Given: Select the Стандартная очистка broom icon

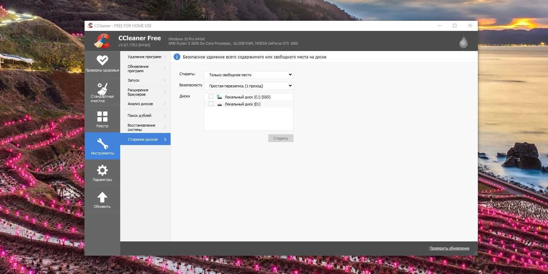Looking at the screenshot, I should coord(102,89).
